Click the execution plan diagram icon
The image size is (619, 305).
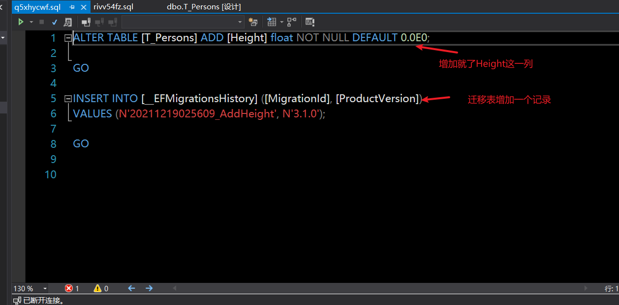292,22
